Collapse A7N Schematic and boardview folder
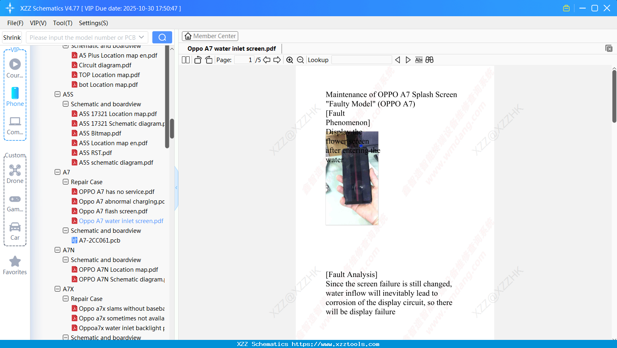 66,260
